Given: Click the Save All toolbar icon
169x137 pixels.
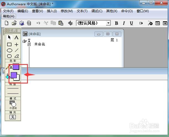Looking at the screenshot, I should pos(22,23).
